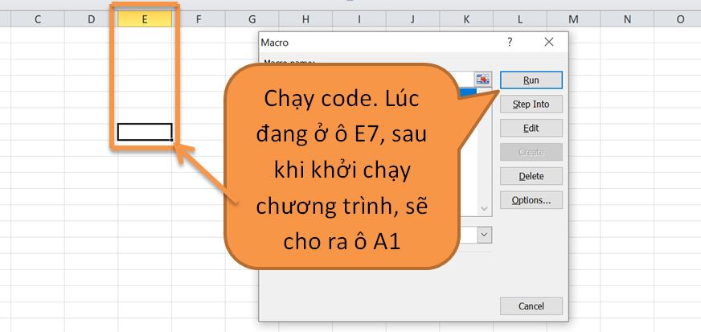Delete the selected macro
Screen dimensions: 701x332
531,176
